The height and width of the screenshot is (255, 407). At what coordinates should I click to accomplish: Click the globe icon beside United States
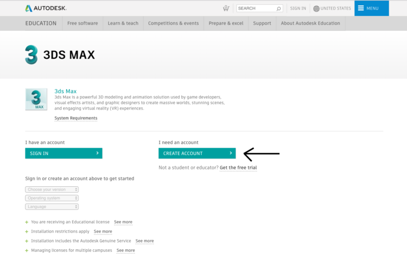tap(316, 8)
